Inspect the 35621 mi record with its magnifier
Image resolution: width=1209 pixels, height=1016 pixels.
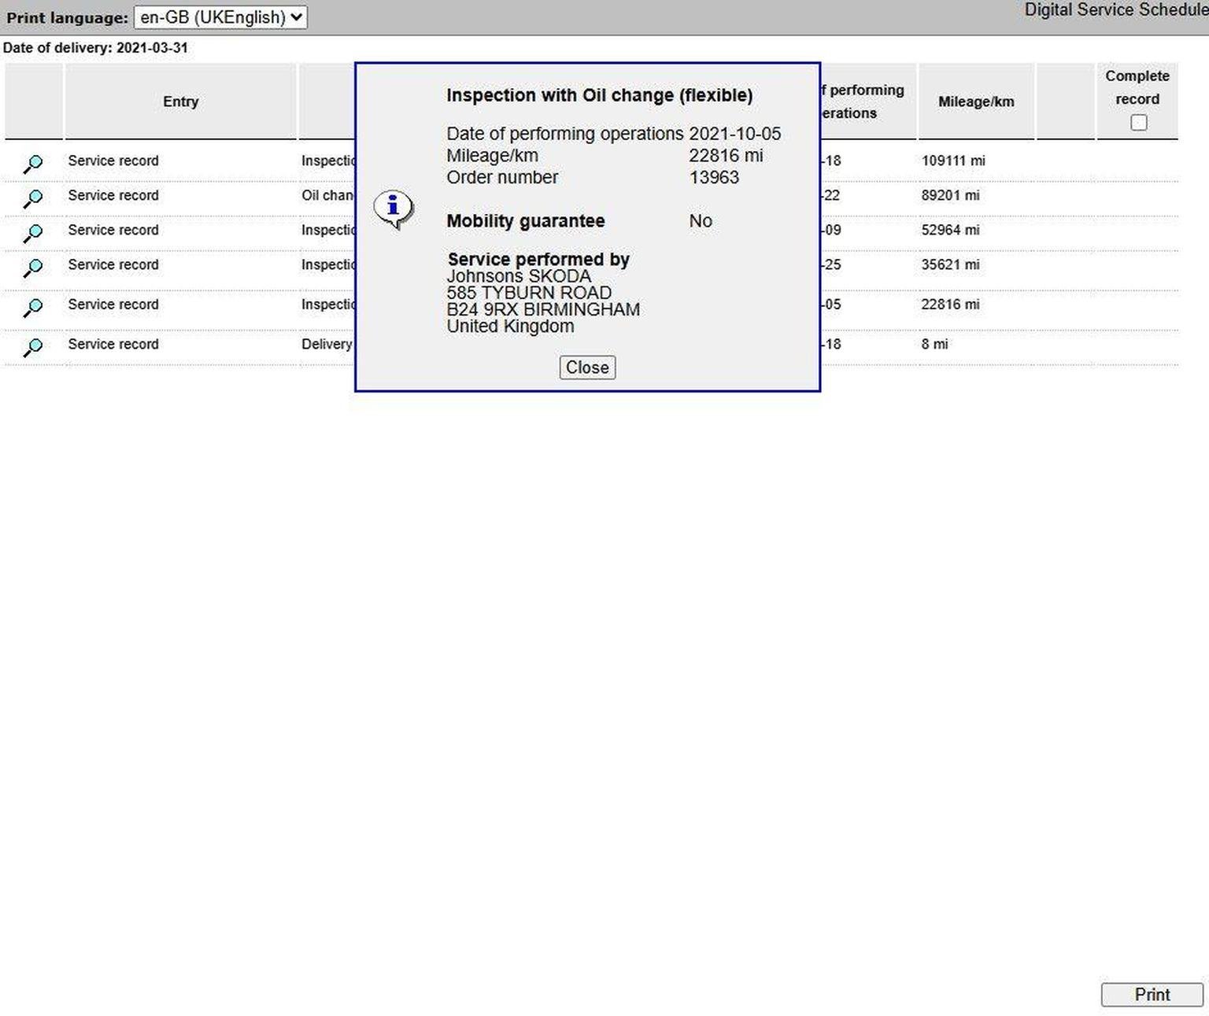tap(33, 268)
